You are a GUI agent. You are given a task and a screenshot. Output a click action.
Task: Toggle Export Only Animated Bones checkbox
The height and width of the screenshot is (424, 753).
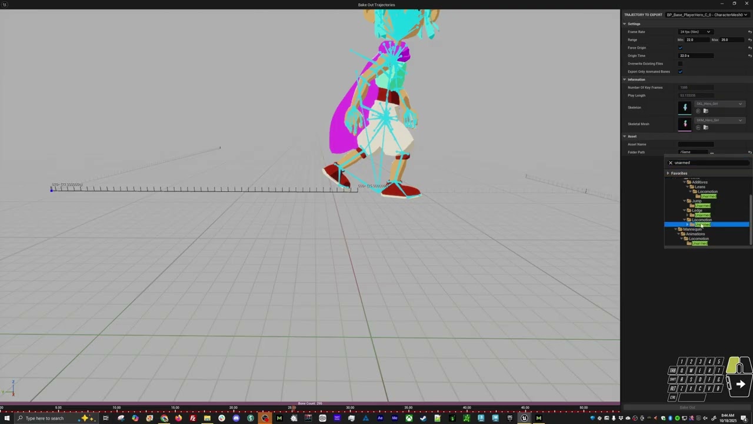[x=681, y=72]
